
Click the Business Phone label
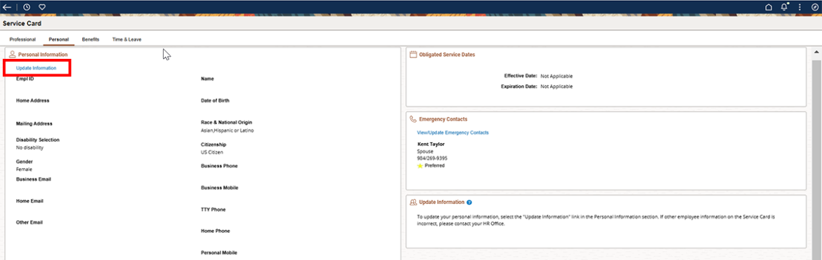tap(219, 166)
